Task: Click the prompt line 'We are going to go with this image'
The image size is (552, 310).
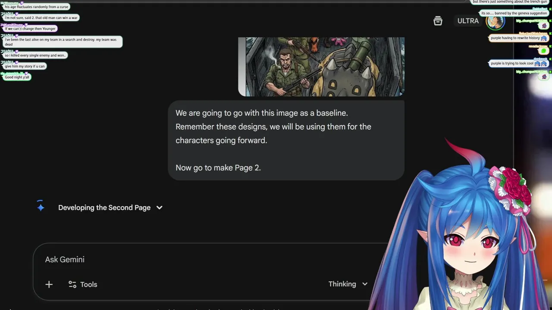Action: [x=262, y=113]
